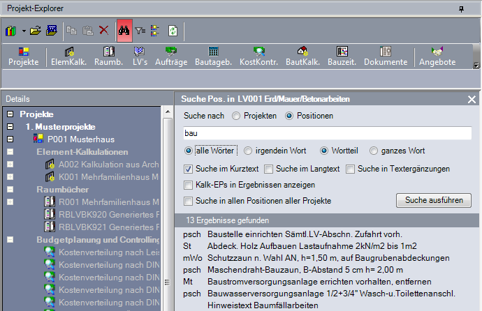Close the Suche Pos. search panel

pos(472,99)
